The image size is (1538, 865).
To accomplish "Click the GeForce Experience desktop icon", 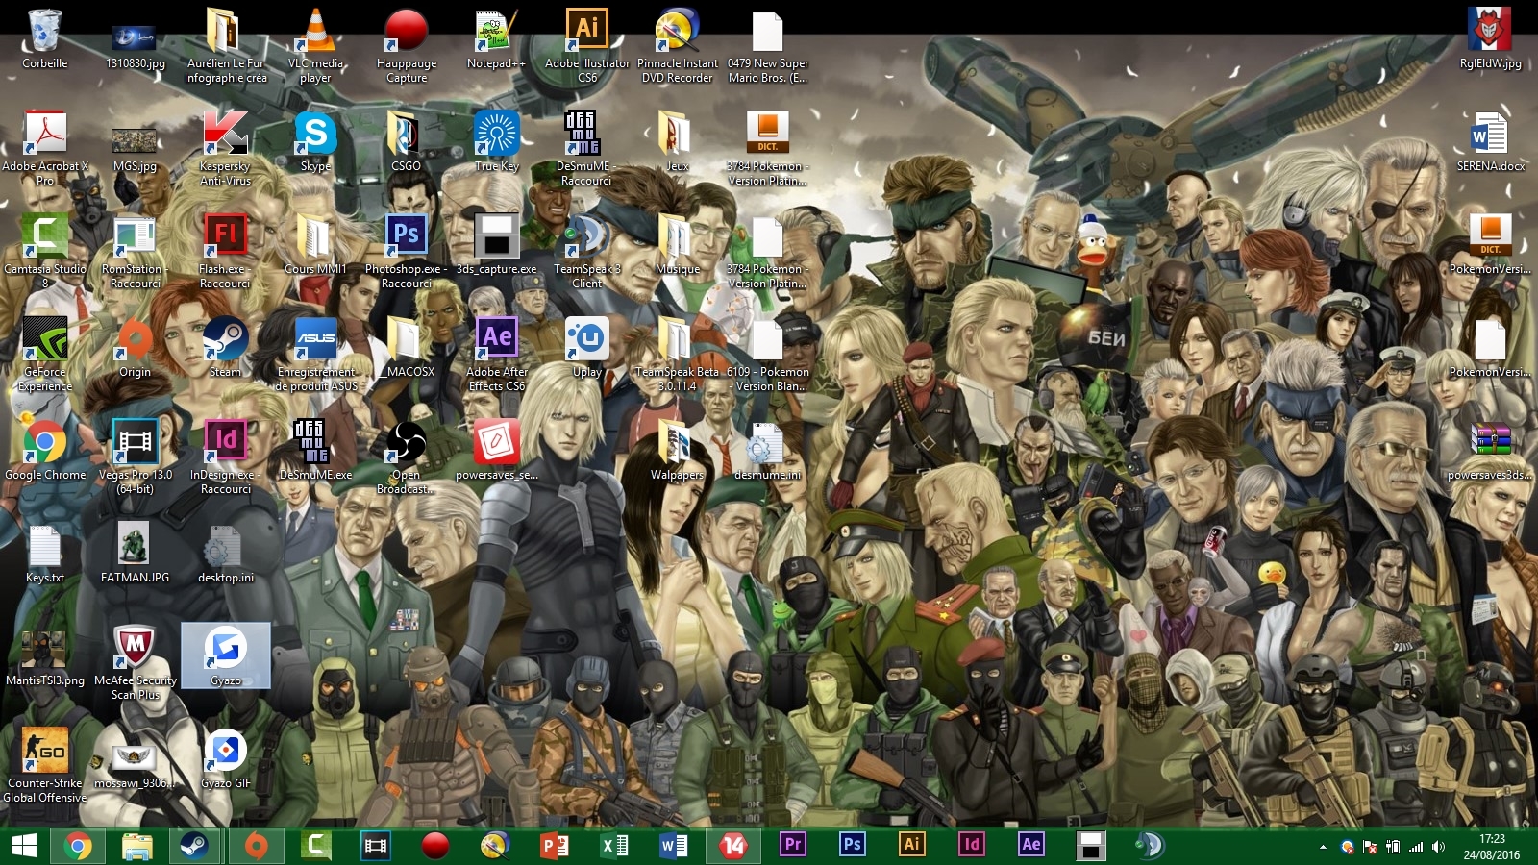I will (x=45, y=353).
